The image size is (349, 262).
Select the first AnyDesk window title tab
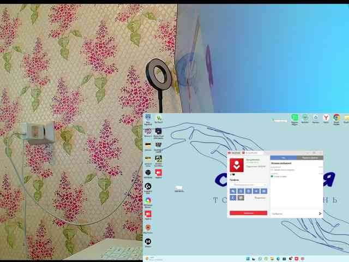(x=234, y=153)
